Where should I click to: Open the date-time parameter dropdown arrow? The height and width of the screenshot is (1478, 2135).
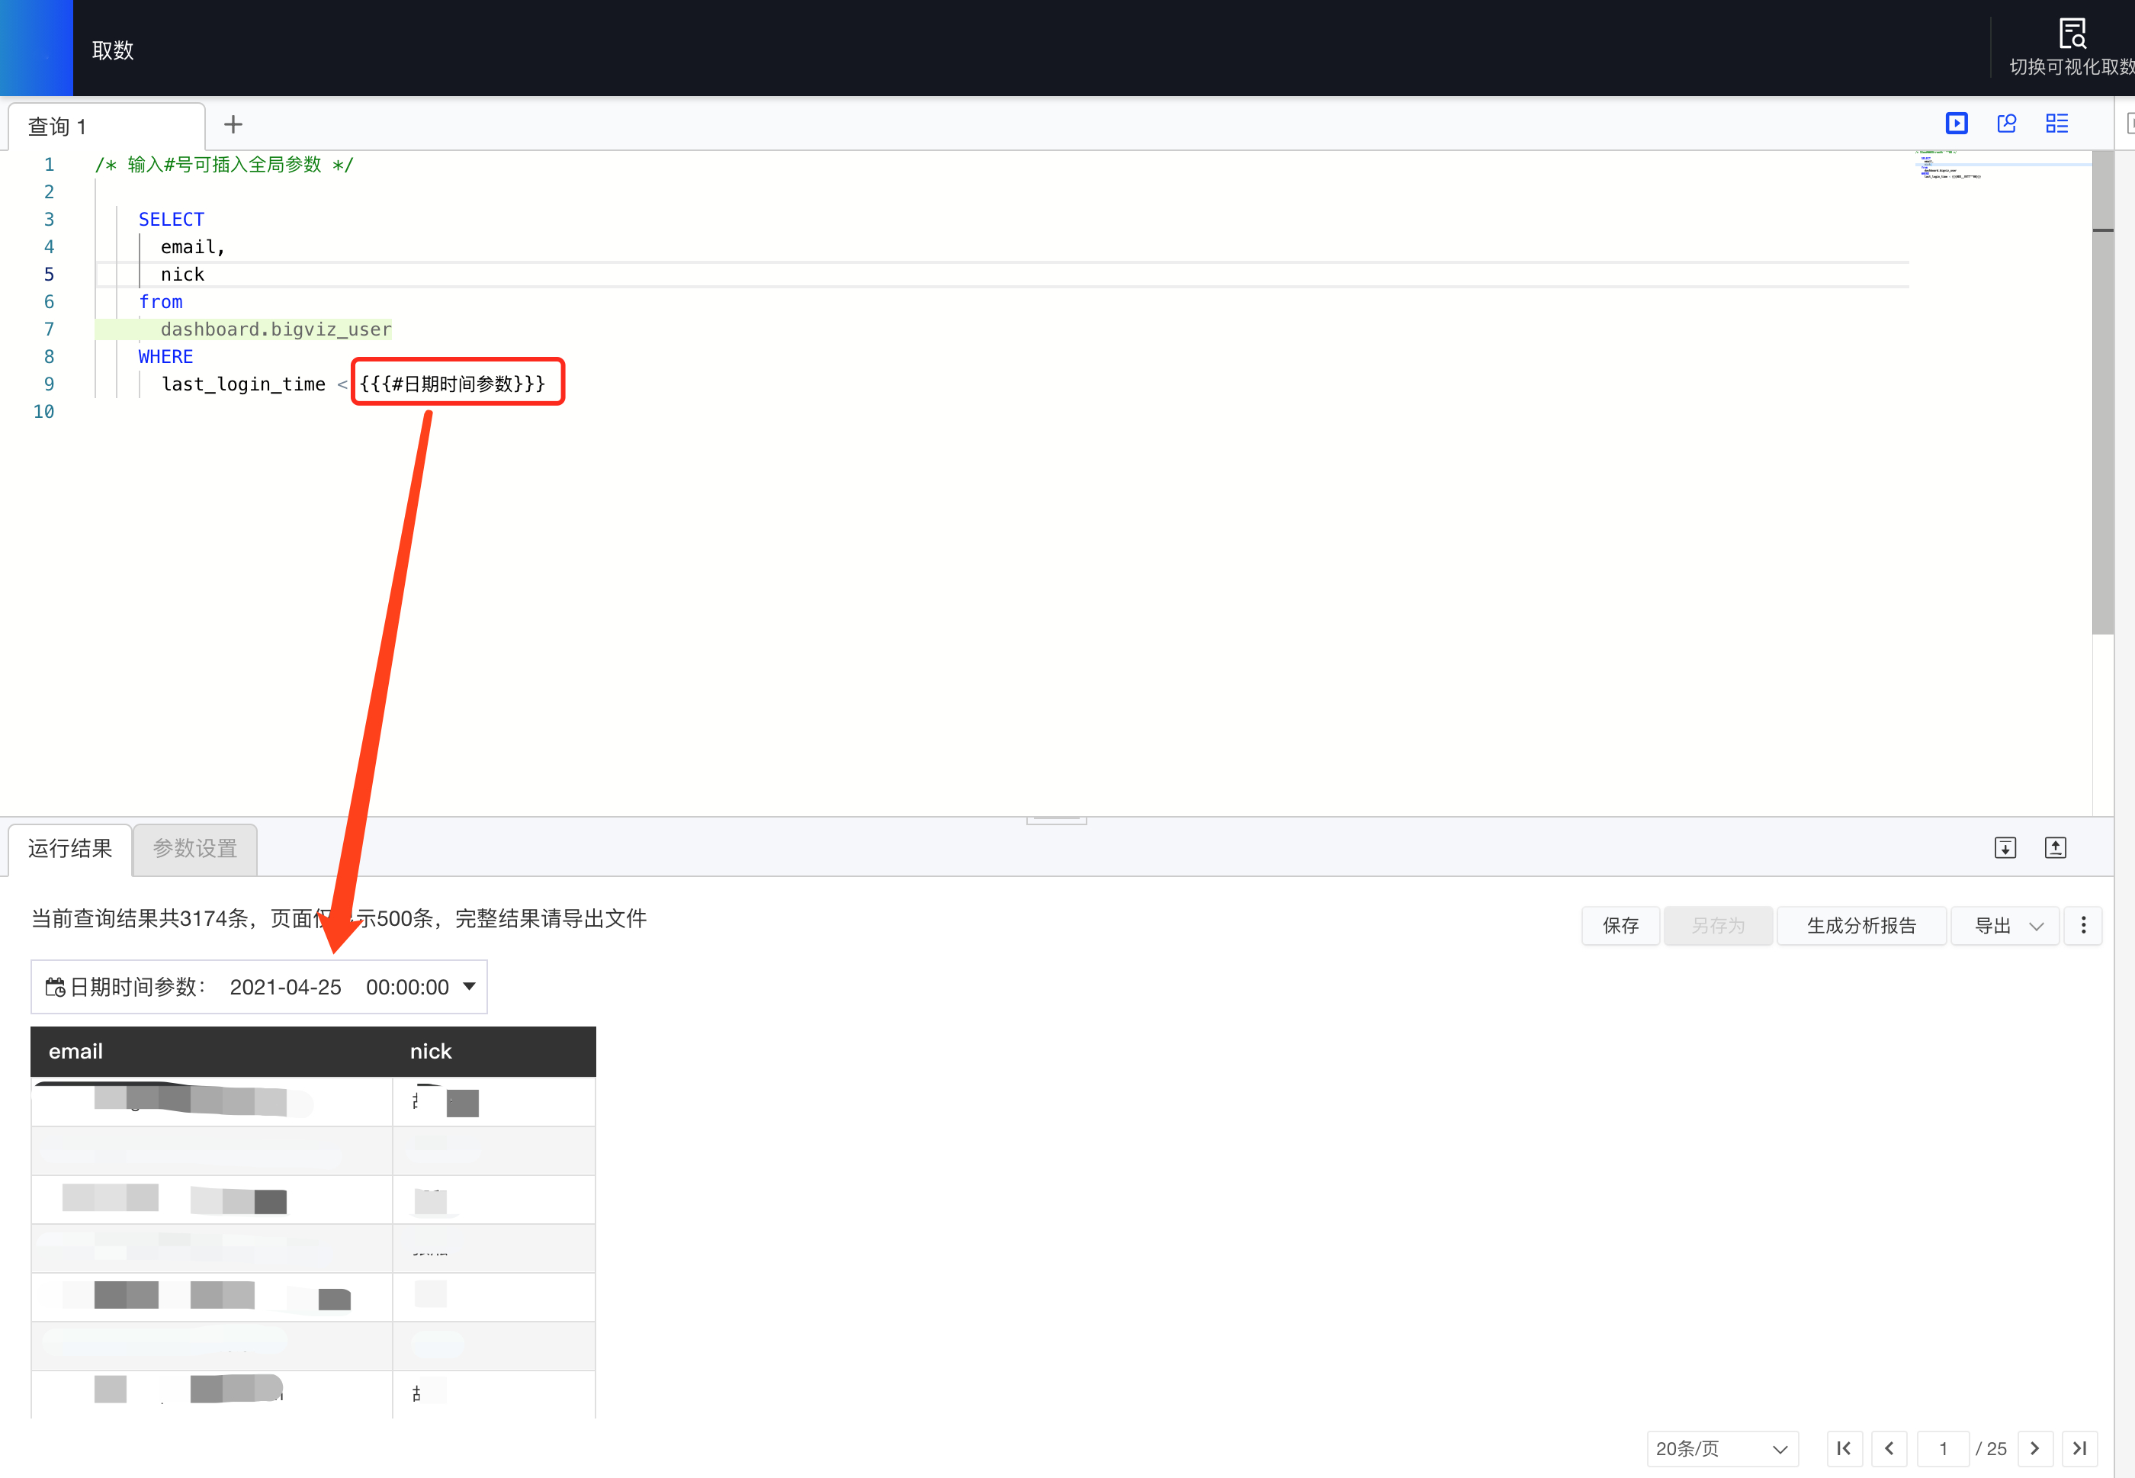click(x=470, y=986)
